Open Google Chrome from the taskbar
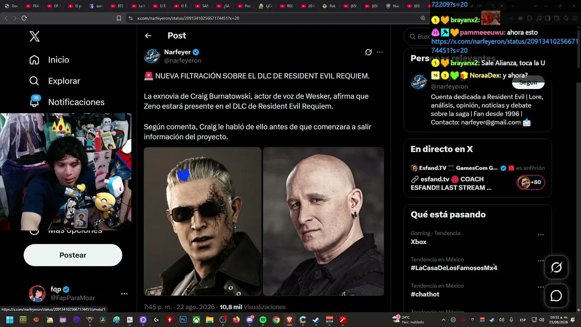 [x=276, y=320]
